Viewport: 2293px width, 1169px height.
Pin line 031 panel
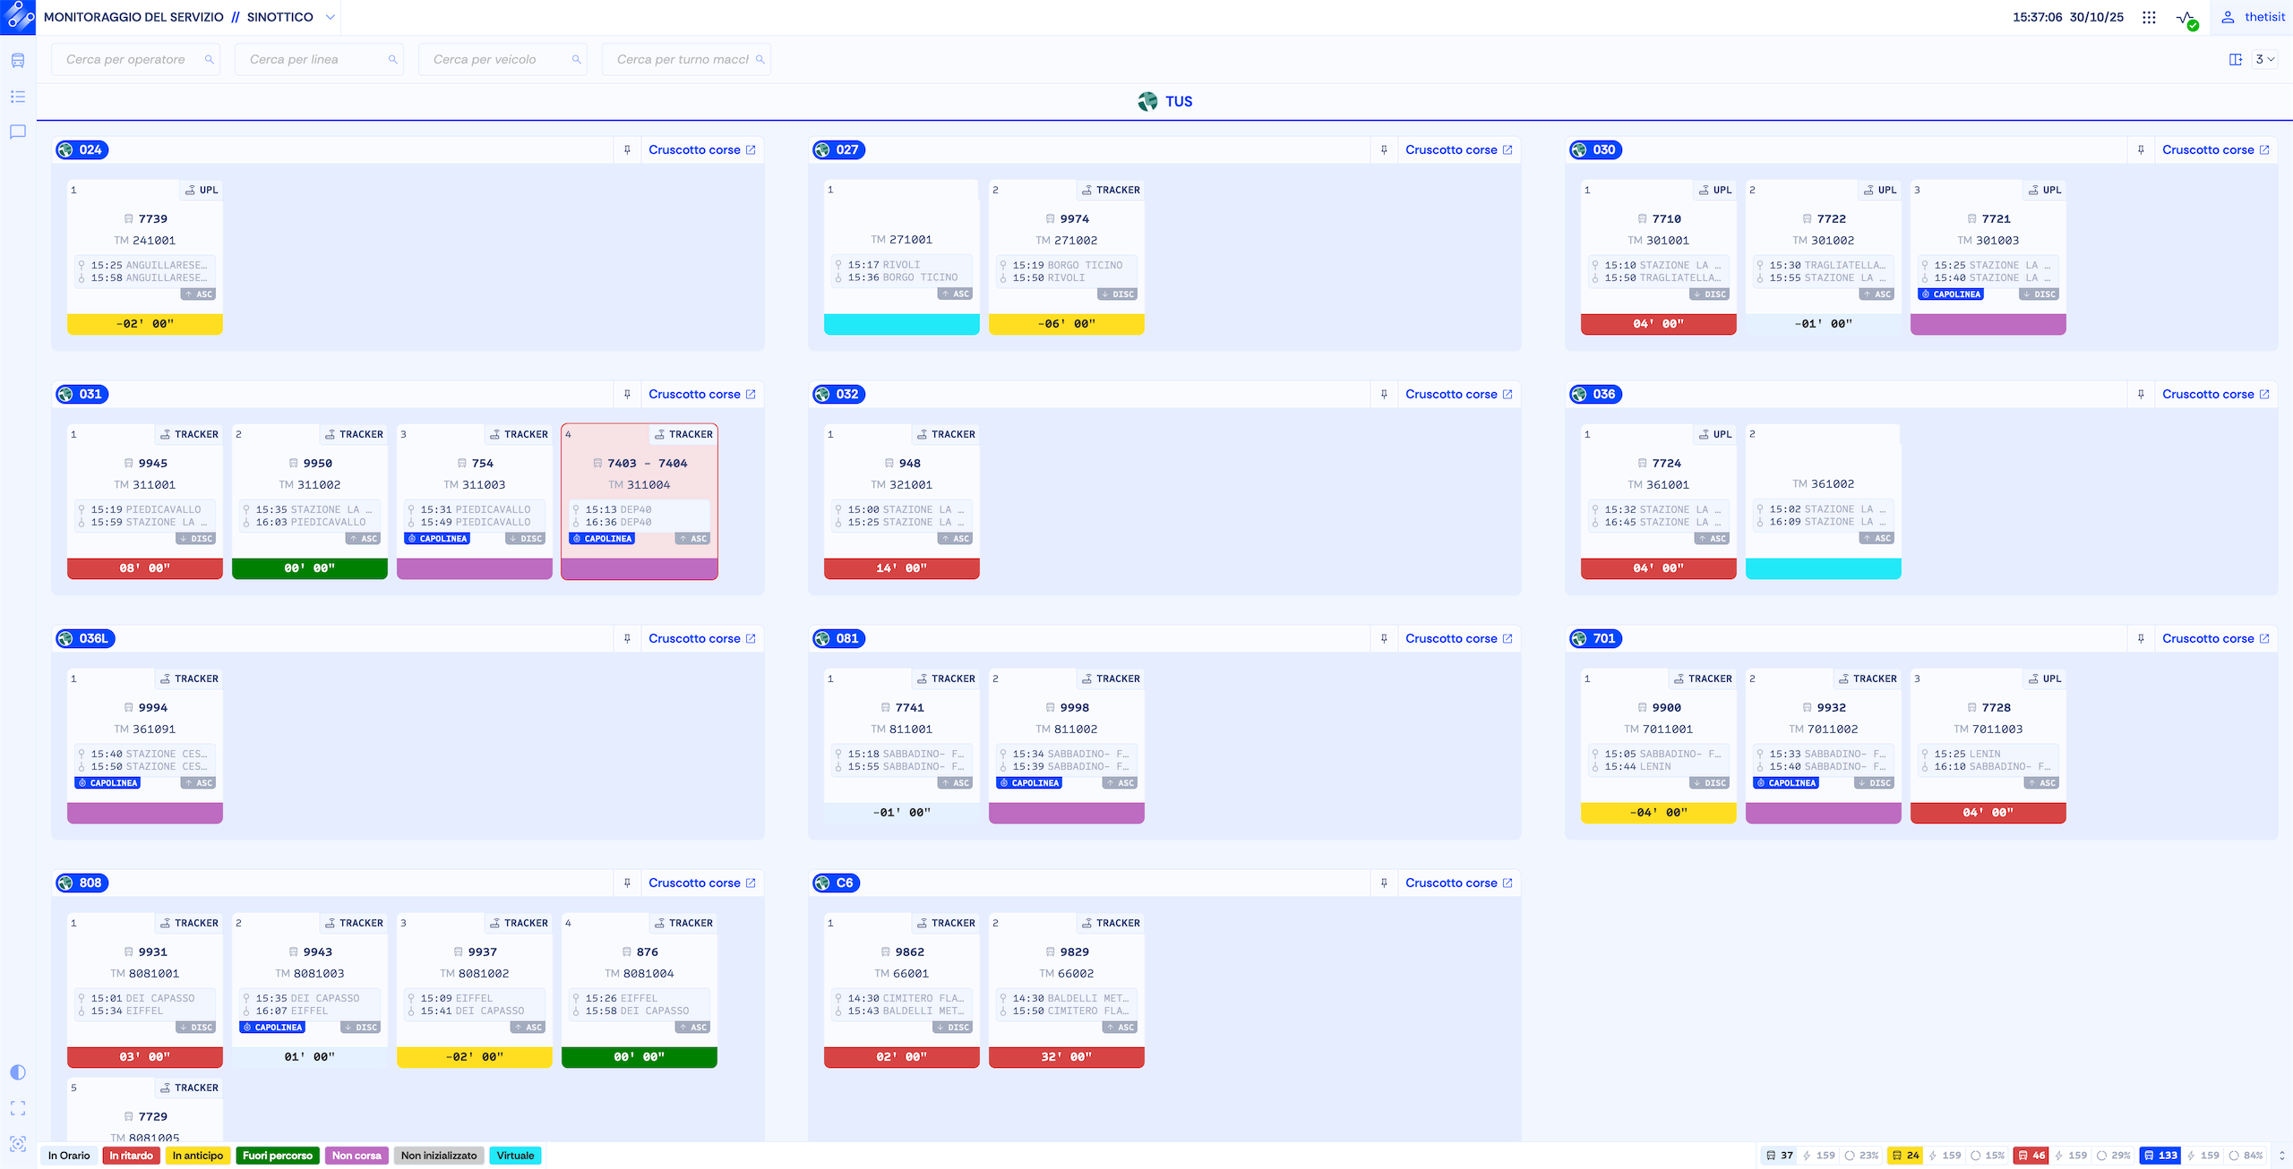[627, 394]
